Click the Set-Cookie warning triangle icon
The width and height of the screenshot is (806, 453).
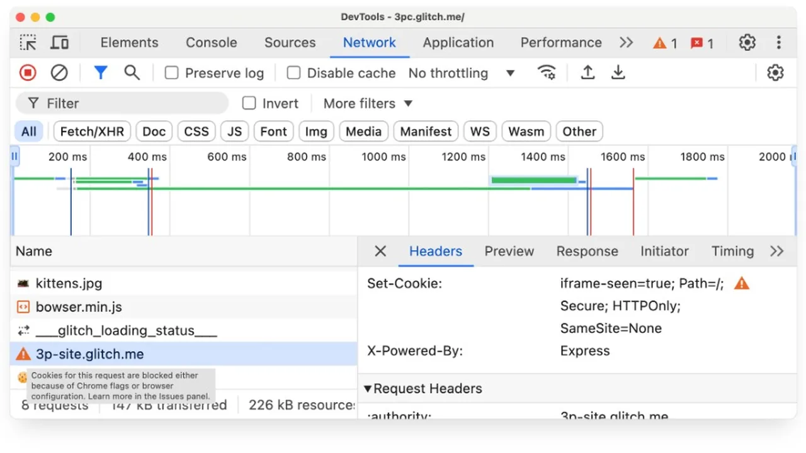(742, 284)
